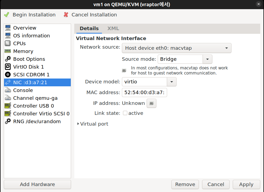264x192 pixels.
Task: Switch to the Details tab
Action: [x=89, y=29]
